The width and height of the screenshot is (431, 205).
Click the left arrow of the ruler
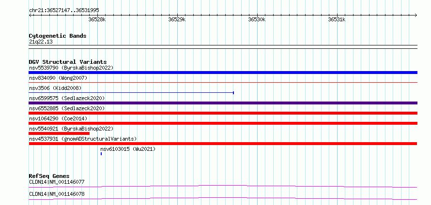click(30, 15)
